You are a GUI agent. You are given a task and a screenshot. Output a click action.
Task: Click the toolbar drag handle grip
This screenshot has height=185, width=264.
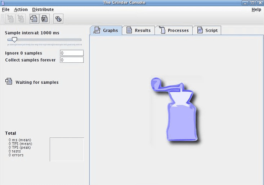(3, 18)
